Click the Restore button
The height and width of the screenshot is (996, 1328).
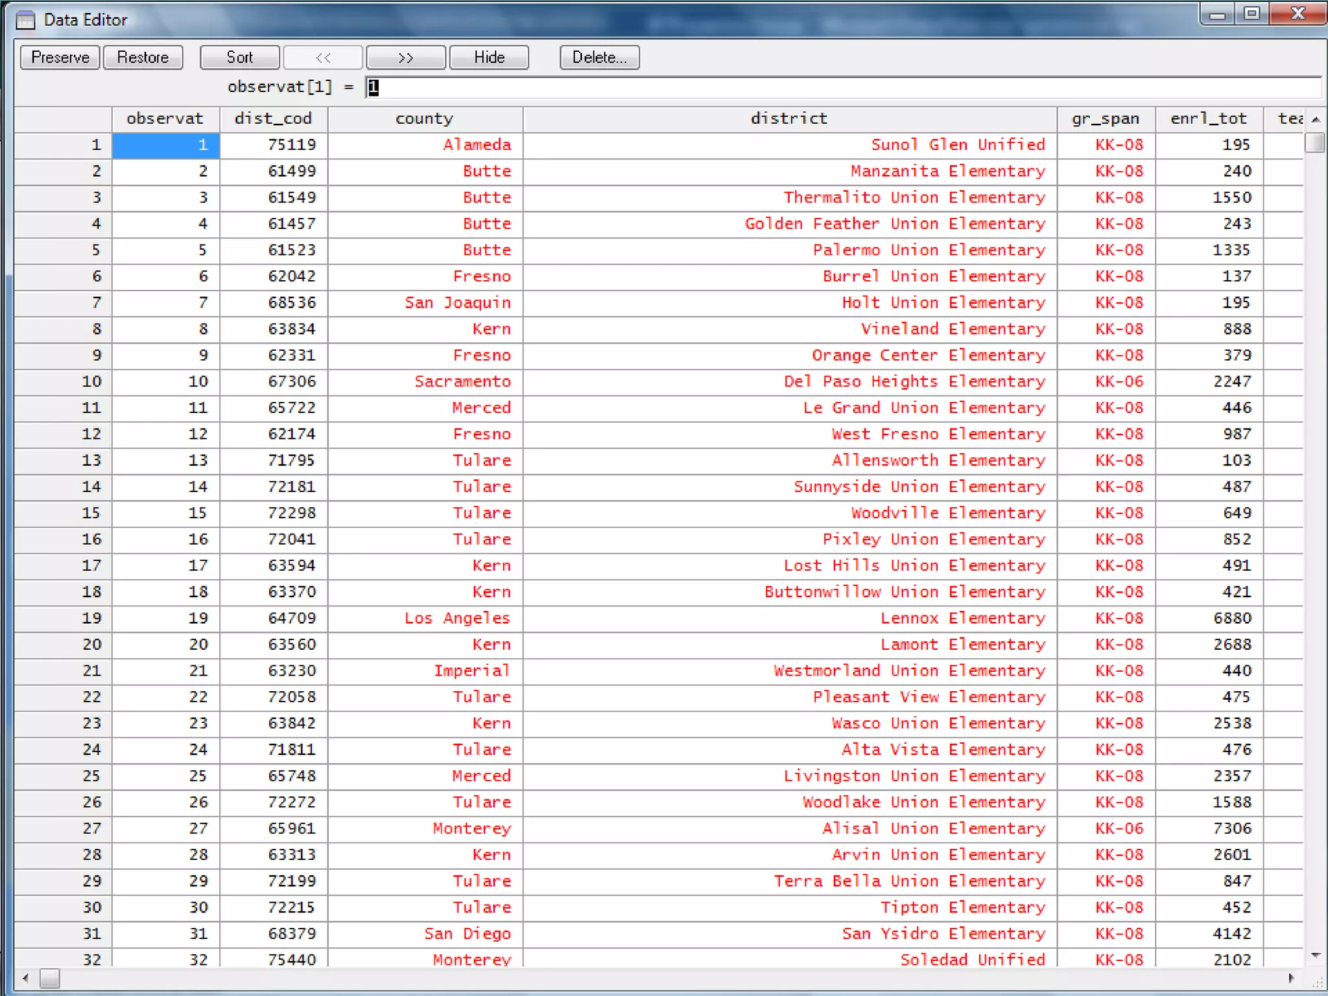143,57
